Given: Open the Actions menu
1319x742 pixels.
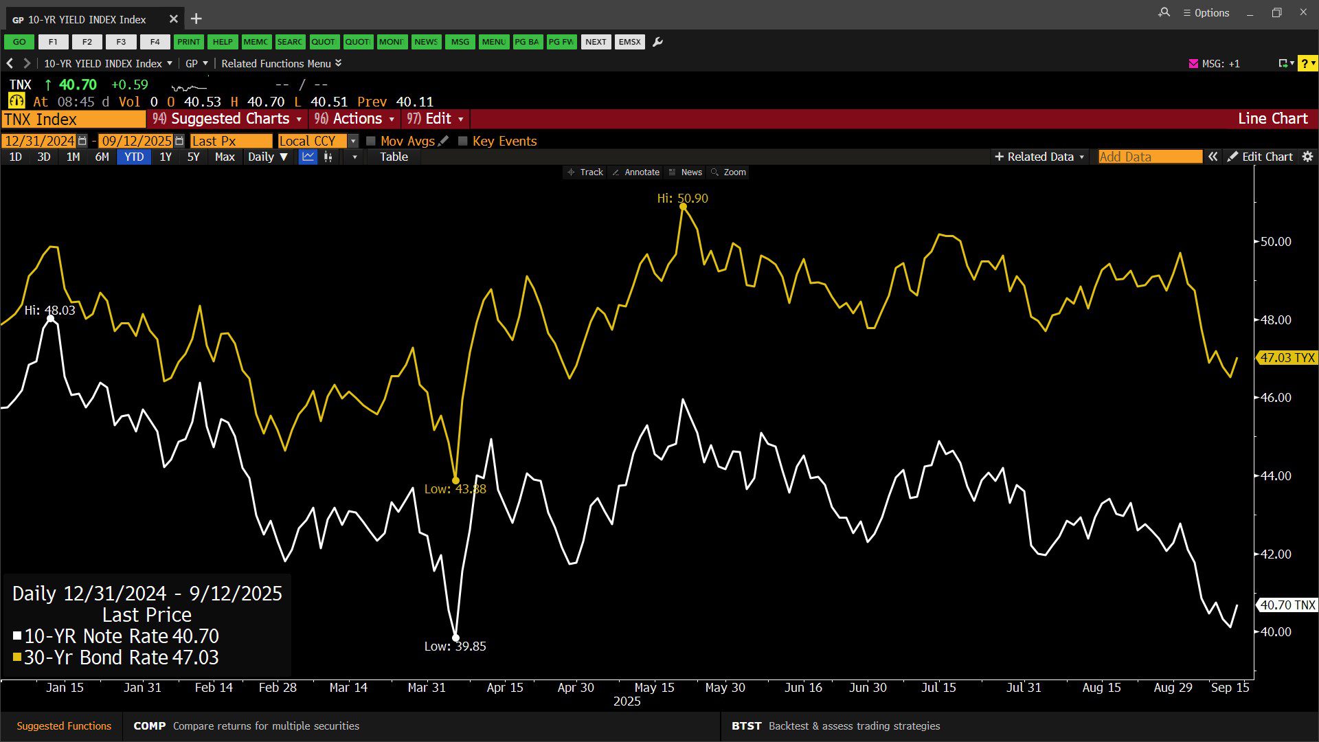Looking at the screenshot, I should [355, 118].
